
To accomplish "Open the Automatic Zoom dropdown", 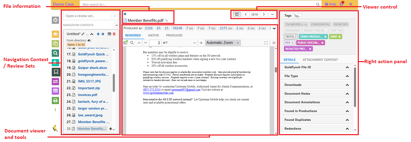I will click(x=223, y=43).
